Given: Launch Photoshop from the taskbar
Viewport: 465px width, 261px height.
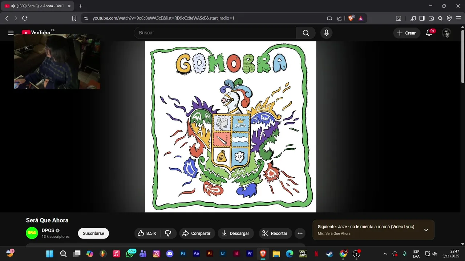Looking at the screenshot, I should point(183,254).
